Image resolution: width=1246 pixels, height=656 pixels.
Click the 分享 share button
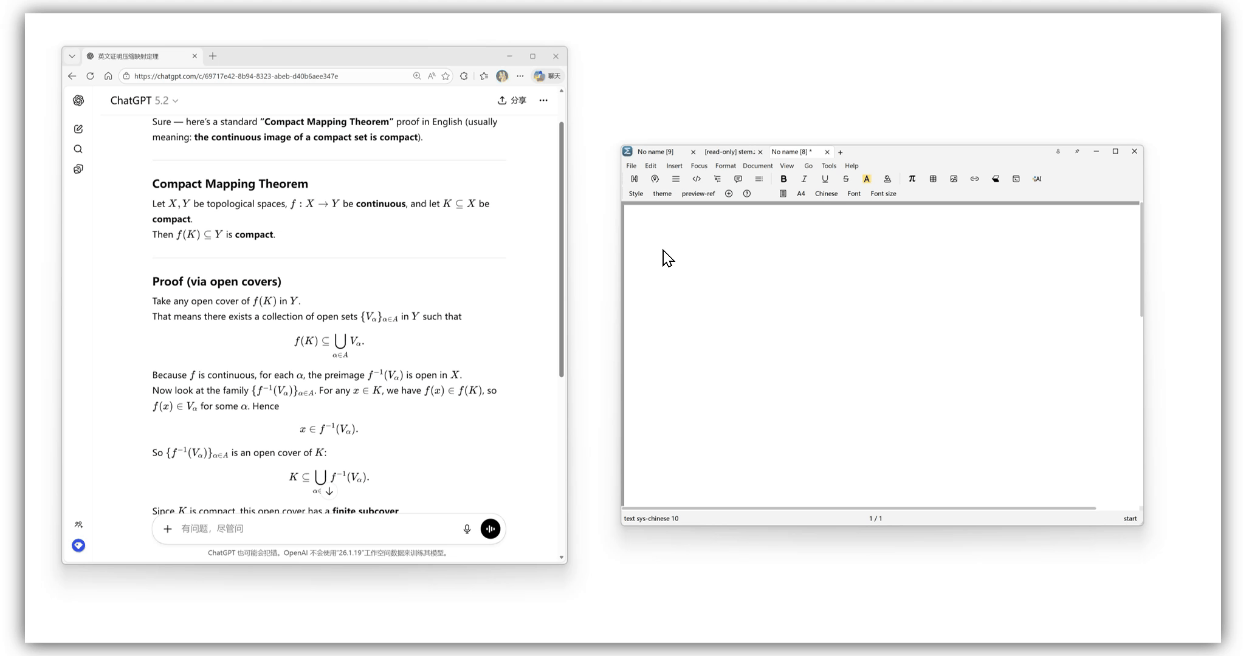pyautogui.click(x=512, y=100)
